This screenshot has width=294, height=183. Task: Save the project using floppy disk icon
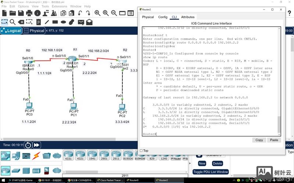(x=21, y=13)
